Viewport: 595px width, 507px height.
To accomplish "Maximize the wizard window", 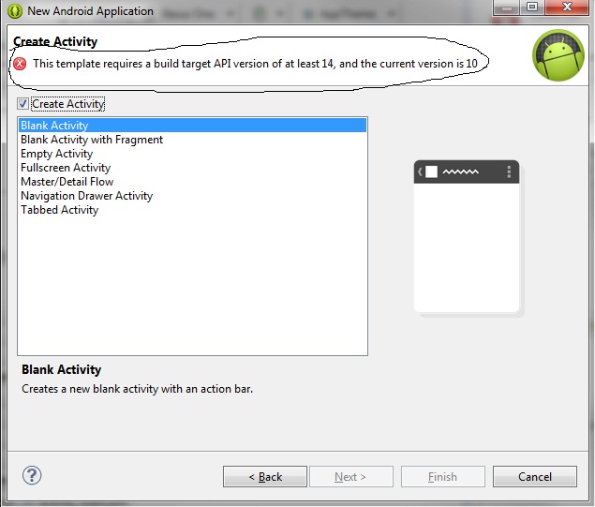I will tap(532, 7).
